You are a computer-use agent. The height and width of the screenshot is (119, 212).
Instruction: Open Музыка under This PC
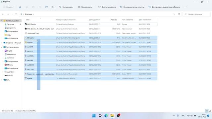10,65
